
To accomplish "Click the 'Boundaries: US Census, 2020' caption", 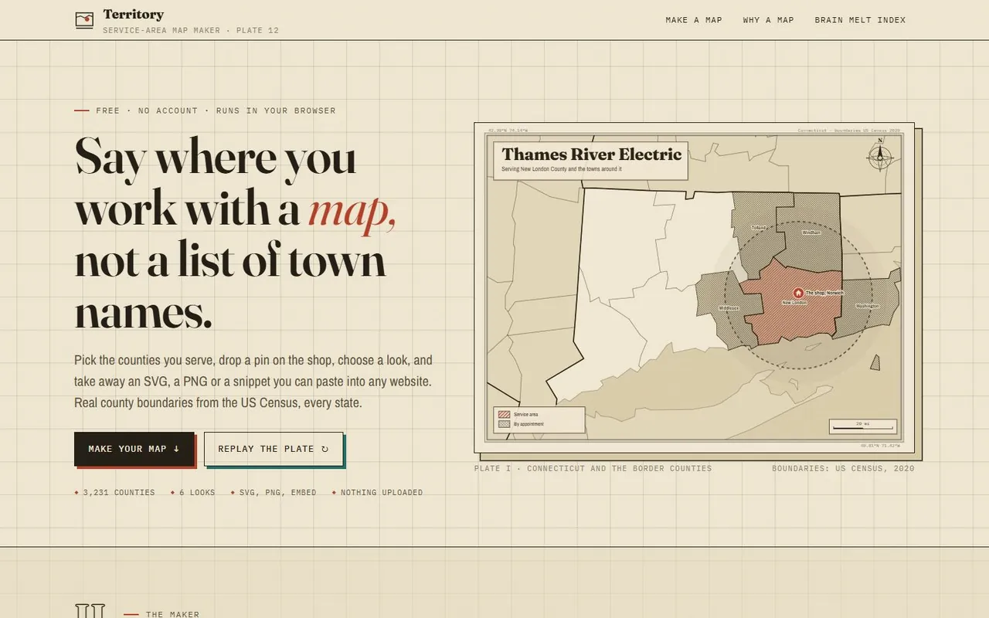I will click(x=843, y=469).
